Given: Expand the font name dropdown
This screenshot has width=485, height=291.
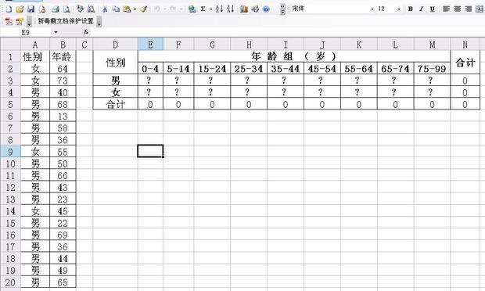Looking at the screenshot, I should point(372,9).
